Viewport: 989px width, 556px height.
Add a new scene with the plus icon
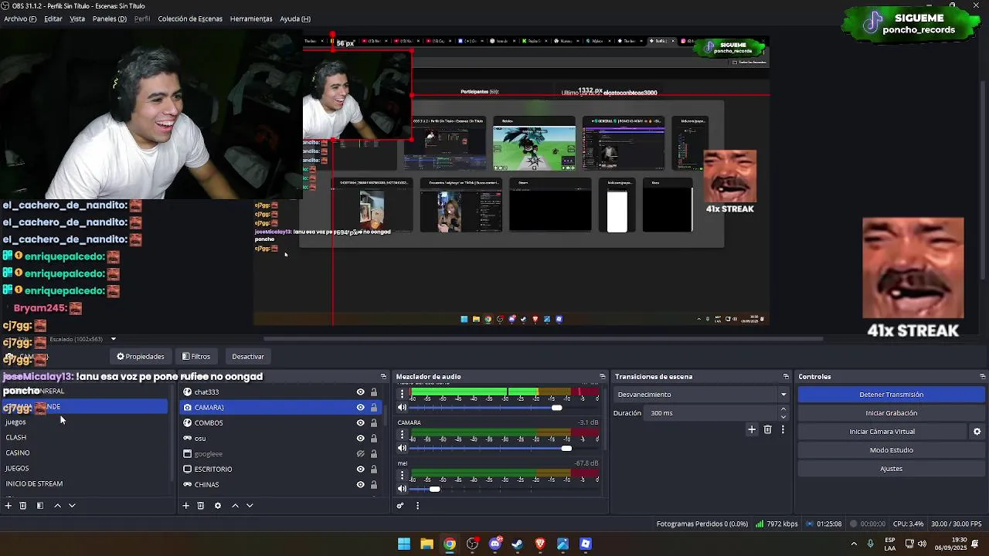point(8,506)
